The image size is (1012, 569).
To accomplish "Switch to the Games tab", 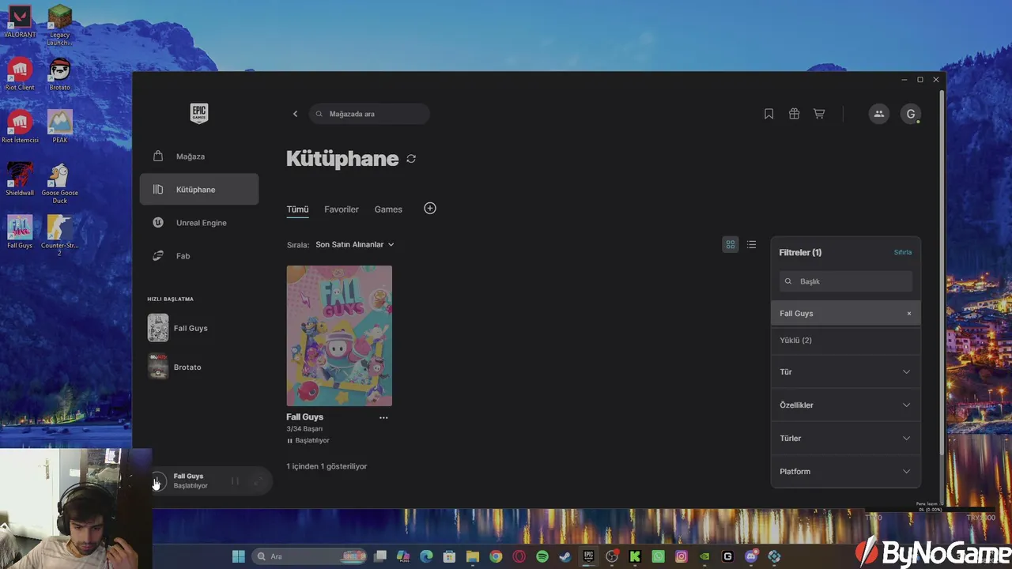I will click(388, 209).
